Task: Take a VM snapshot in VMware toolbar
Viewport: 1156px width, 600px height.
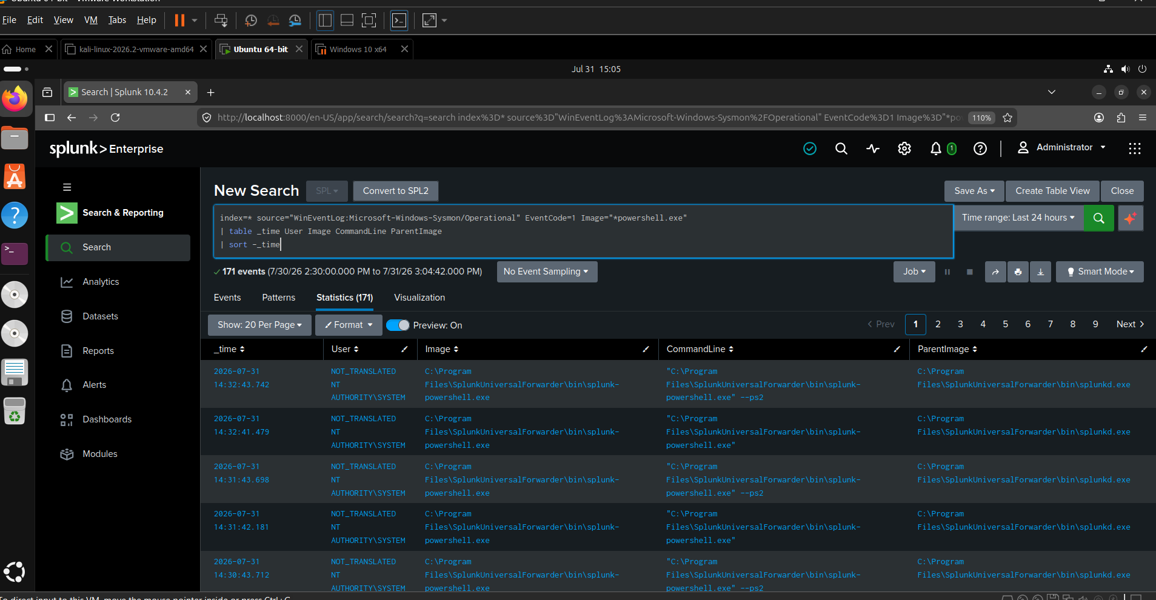Action: (251, 21)
